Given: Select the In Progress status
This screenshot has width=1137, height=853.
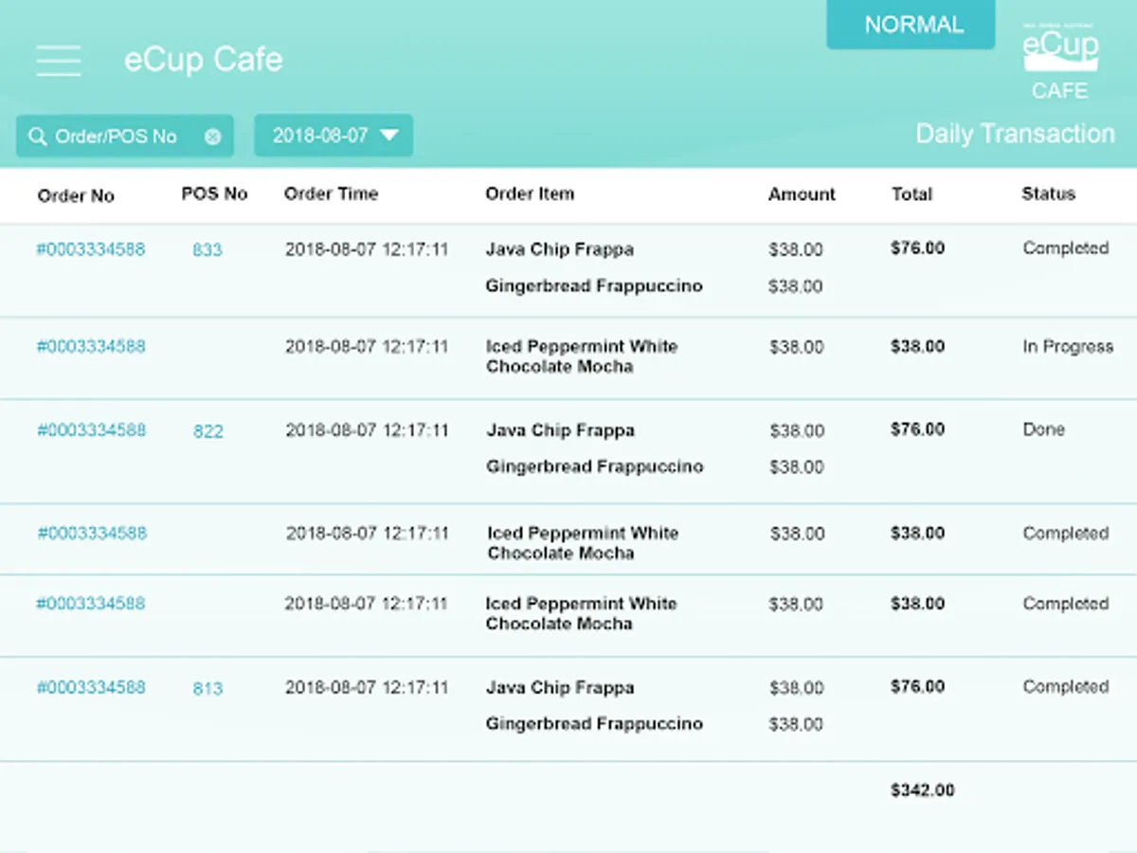Looking at the screenshot, I should coord(1068,347).
